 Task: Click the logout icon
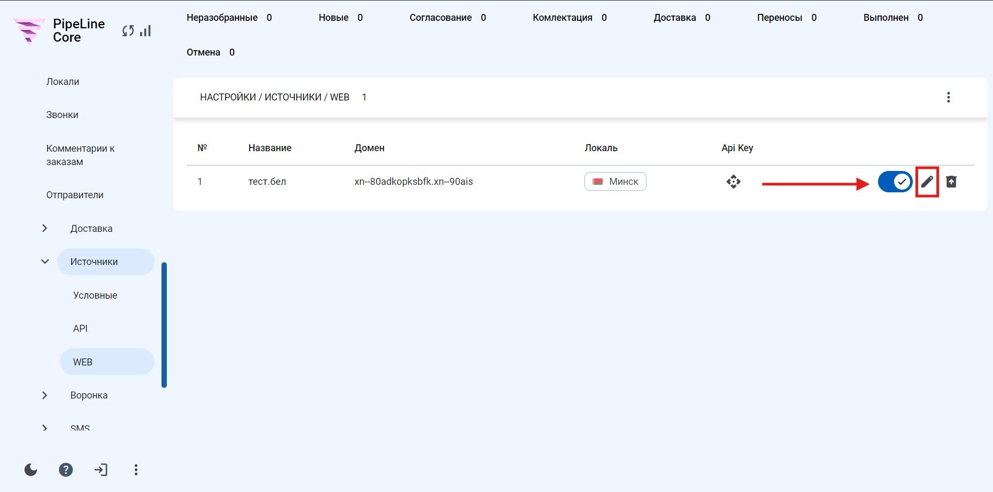[101, 470]
